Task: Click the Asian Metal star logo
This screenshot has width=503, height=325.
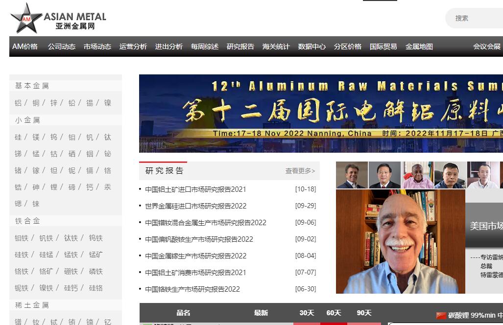Action: (26, 18)
